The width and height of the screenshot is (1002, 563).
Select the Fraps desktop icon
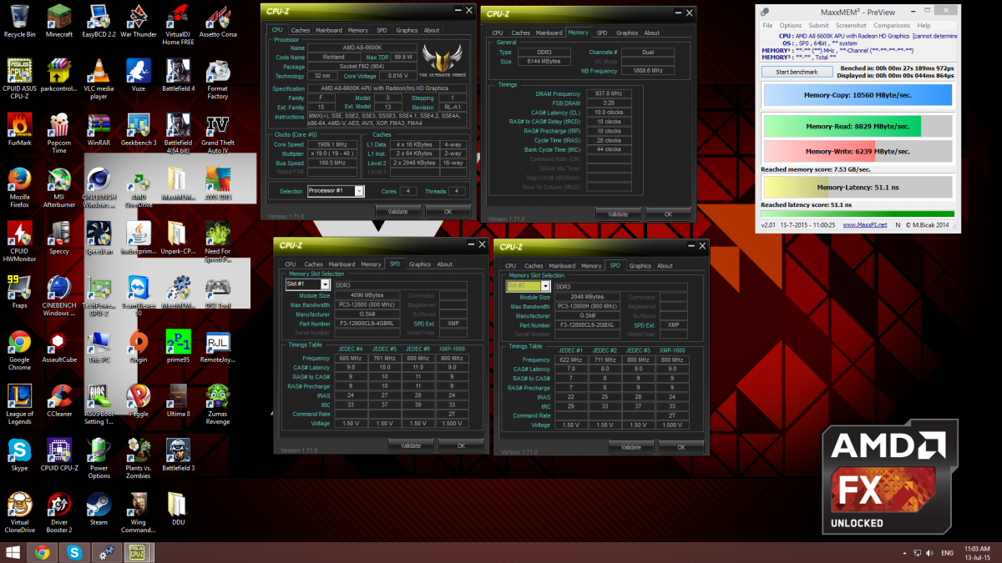coord(19,292)
